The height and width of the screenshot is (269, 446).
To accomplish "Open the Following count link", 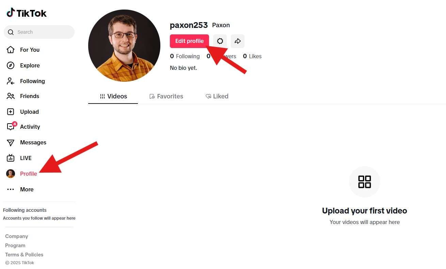I will click(x=185, y=57).
